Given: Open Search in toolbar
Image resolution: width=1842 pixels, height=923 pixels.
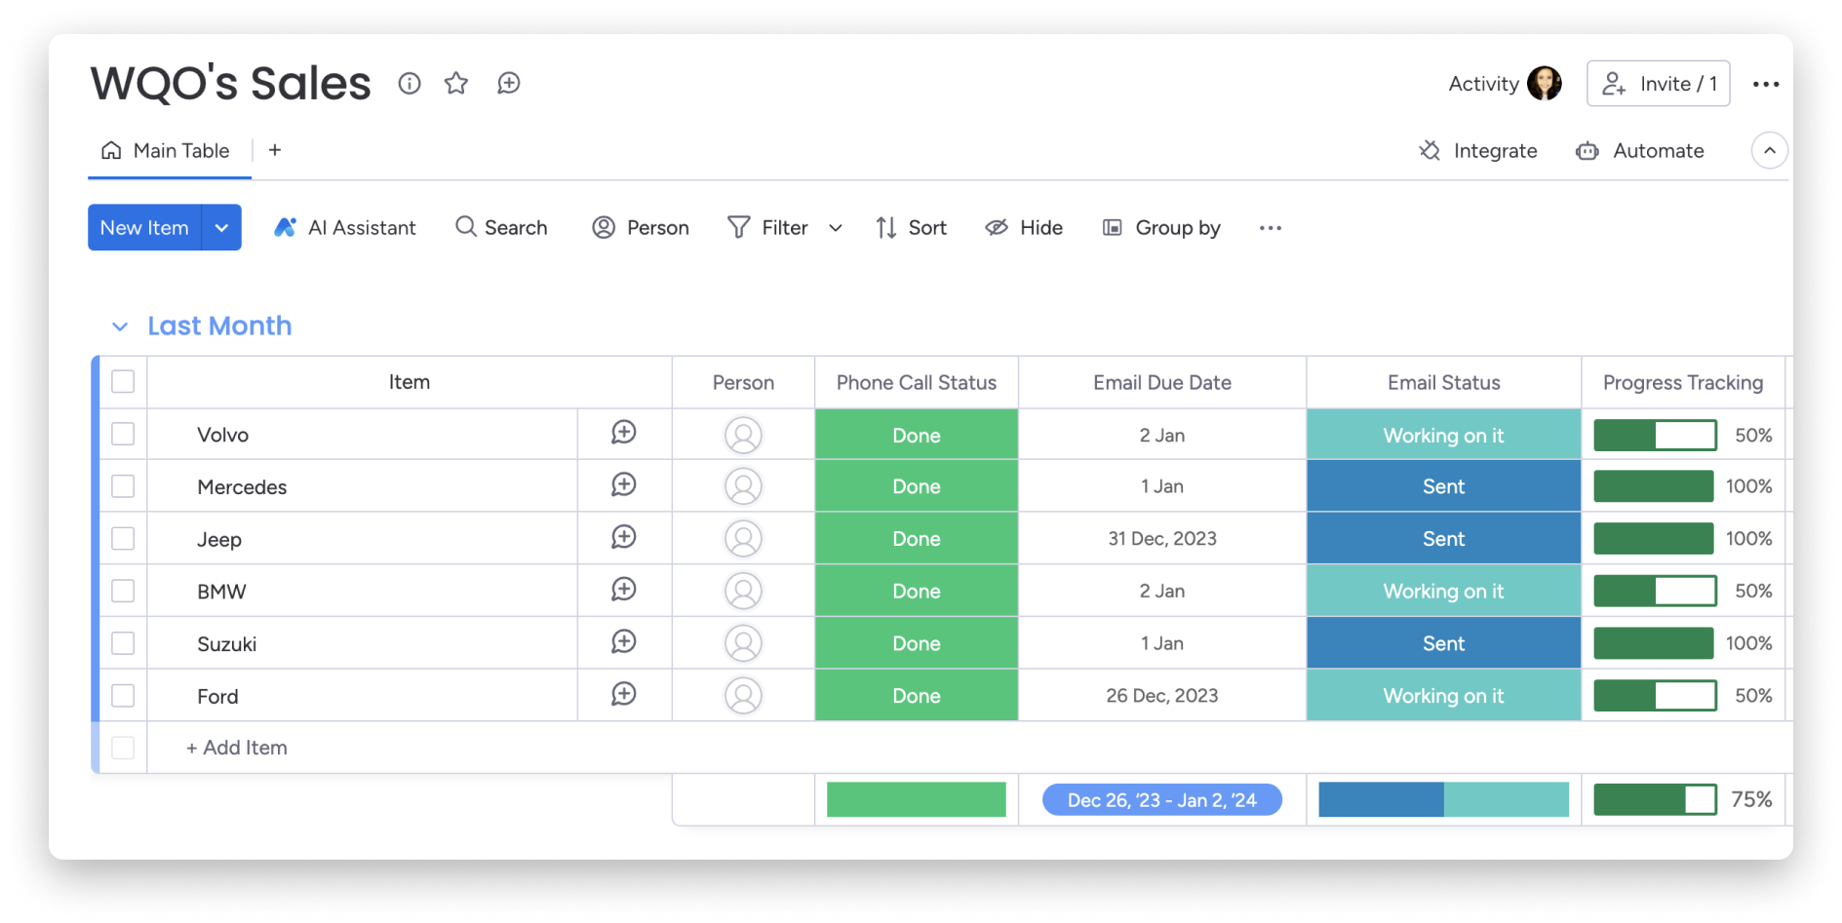Looking at the screenshot, I should (502, 228).
